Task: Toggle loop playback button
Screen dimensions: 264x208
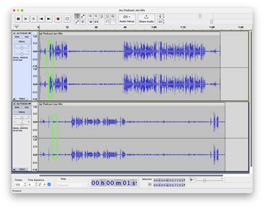Action: (67, 19)
